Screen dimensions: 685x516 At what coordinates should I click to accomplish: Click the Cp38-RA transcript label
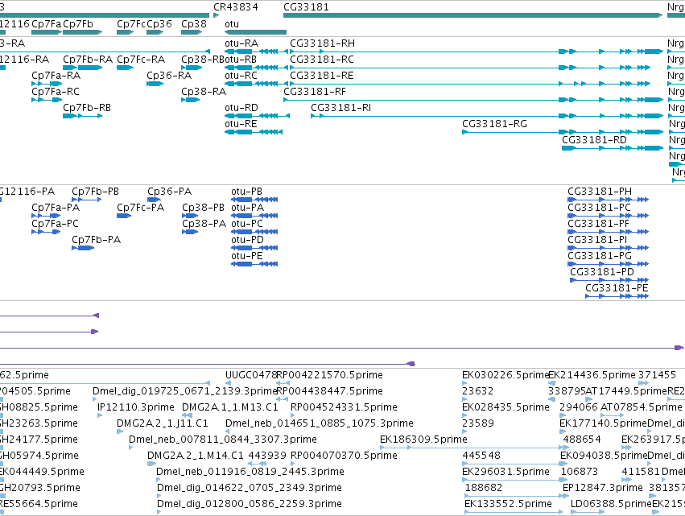[204, 92]
